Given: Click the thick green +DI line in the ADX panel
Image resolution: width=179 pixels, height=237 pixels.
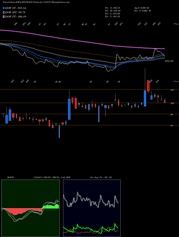Looking at the screenshot, I should tap(91, 228).
